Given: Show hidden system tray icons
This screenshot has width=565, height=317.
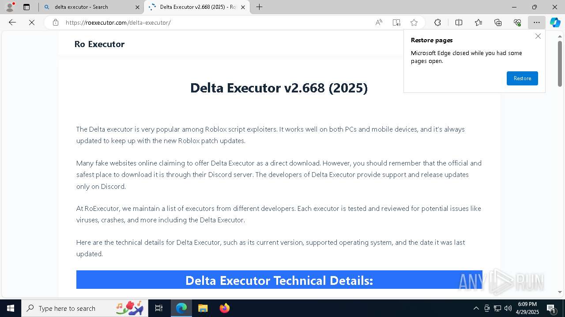Looking at the screenshot, I should (476, 308).
